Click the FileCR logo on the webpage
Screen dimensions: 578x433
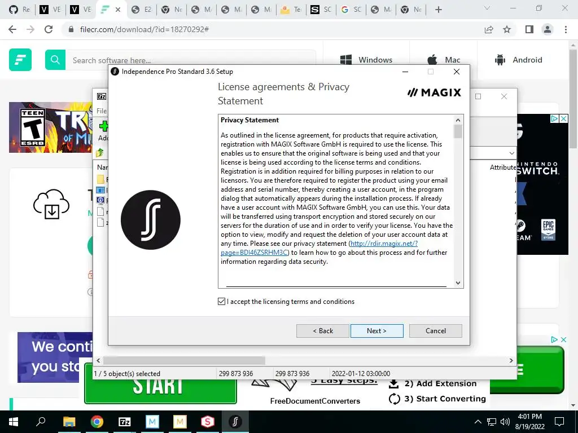(x=20, y=60)
